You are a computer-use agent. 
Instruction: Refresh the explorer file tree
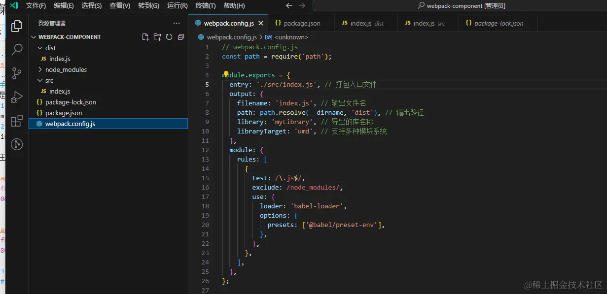point(169,37)
